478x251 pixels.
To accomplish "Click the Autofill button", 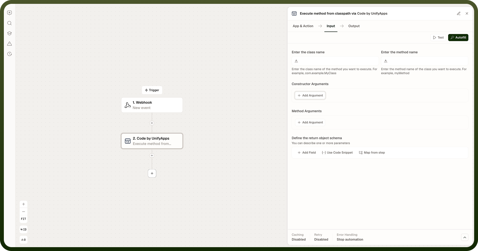I will (458, 38).
